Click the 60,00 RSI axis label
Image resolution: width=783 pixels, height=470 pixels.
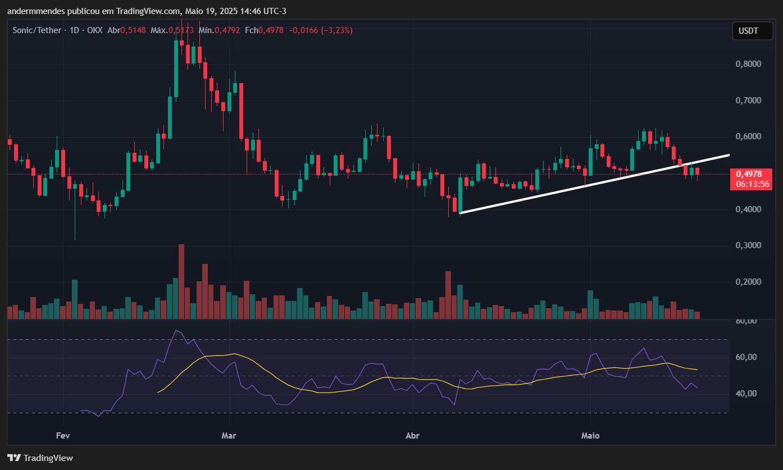click(x=746, y=357)
